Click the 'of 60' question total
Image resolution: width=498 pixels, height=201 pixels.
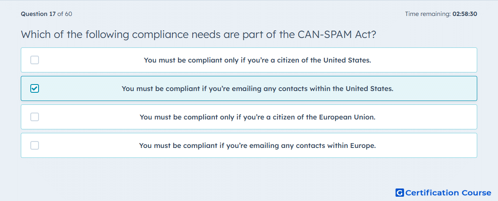pyautogui.click(x=65, y=14)
